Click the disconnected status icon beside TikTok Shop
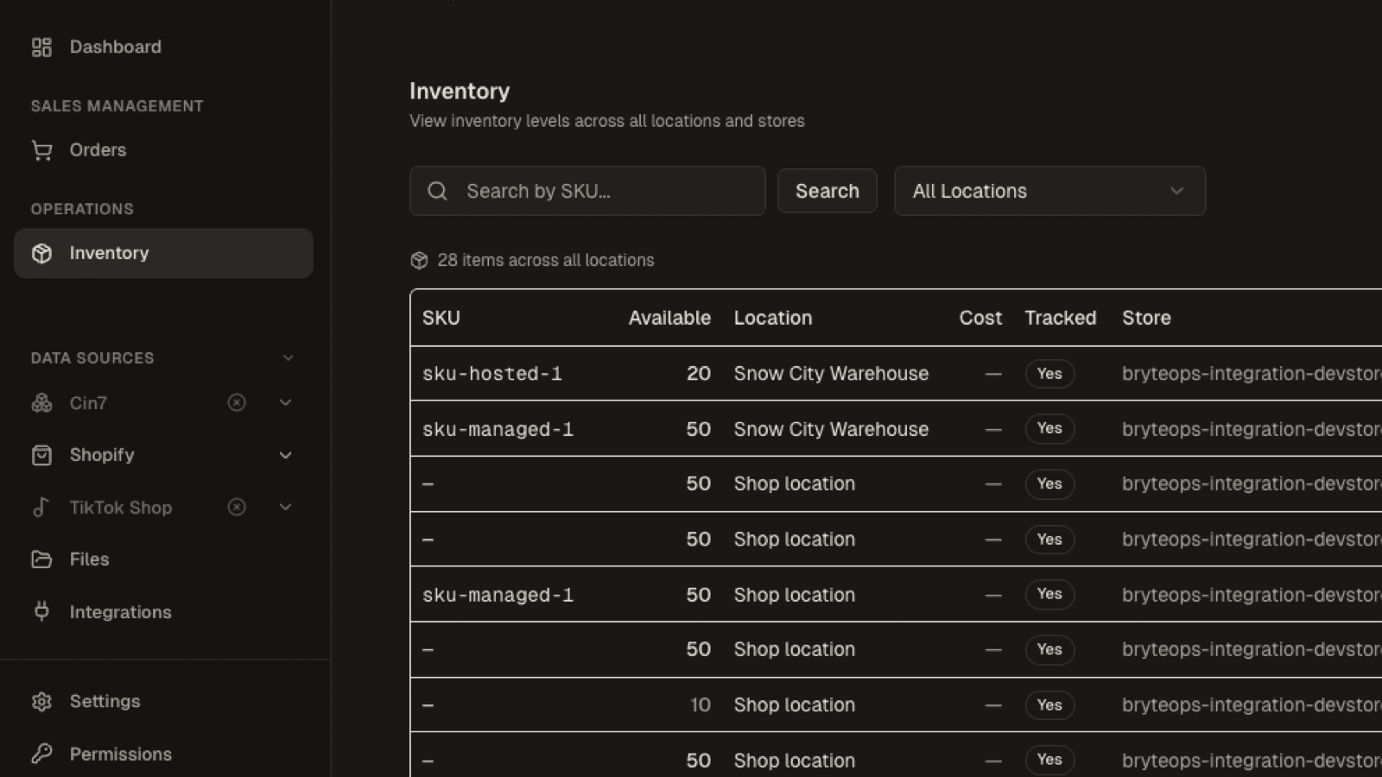1382x777 pixels. pos(237,508)
